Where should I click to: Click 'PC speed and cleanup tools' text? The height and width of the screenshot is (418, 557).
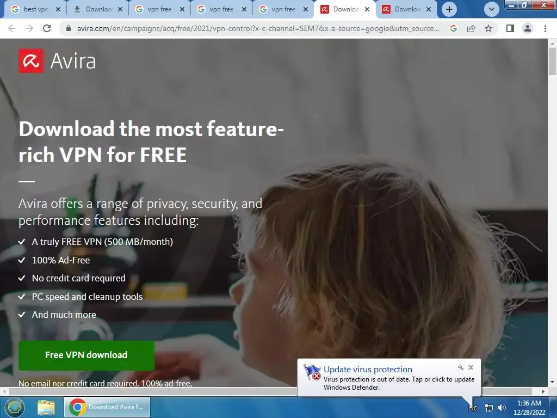pyautogui.click(x=87, y=297)
